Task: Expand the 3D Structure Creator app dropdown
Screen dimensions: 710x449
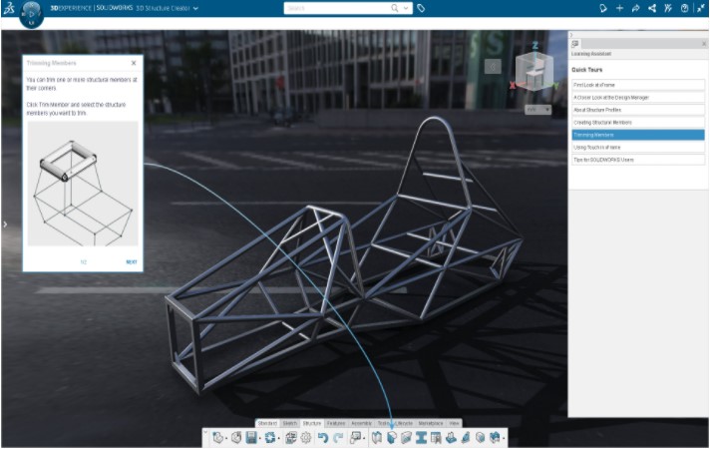Action: point(195,8)
